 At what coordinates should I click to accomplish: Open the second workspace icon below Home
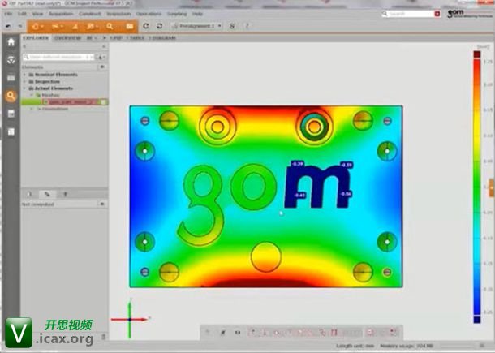point(11,60)
